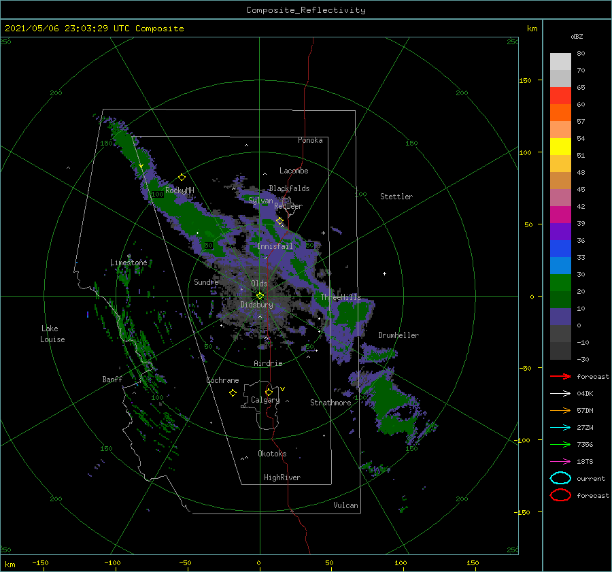The width and height of the screenshot is (612, 572).
Task: Select the 7356 legend label
Action: click(x=585, y=444)
